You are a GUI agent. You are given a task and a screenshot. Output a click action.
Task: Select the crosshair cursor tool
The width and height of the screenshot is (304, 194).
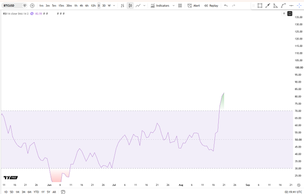tap(299, 6)
